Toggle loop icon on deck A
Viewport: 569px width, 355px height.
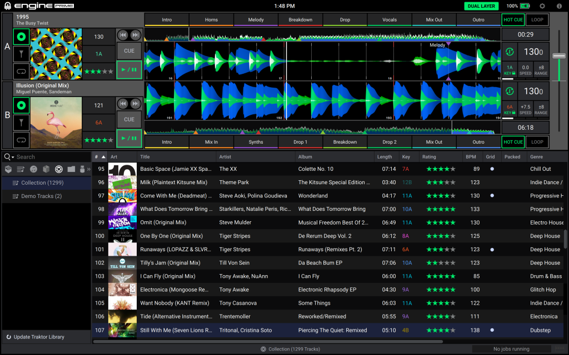22,72
